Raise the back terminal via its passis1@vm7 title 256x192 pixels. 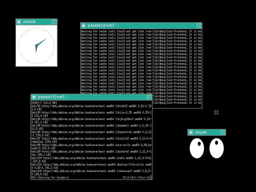[x=103, y=25]
